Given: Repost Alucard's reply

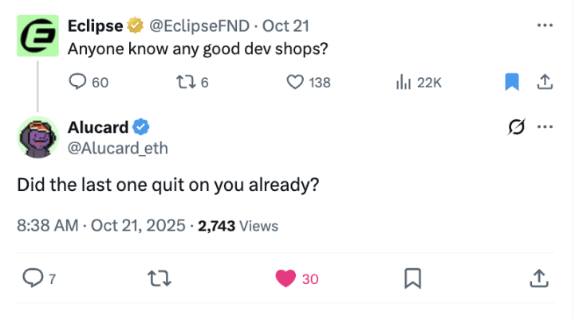Looking at the screenshot, I should pyautogui.click(x=160, y=278).
